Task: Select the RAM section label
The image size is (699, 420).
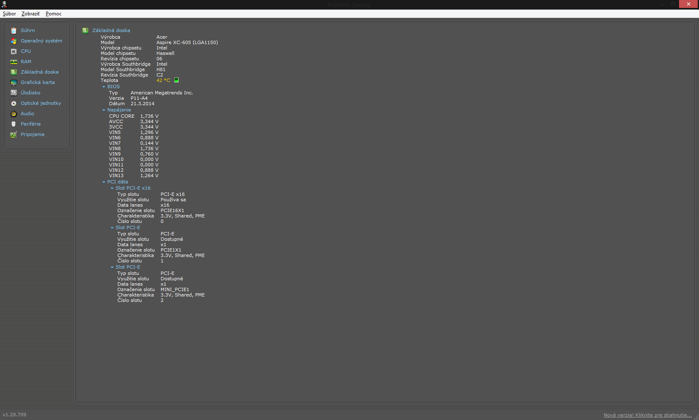Action: [26, 62]
